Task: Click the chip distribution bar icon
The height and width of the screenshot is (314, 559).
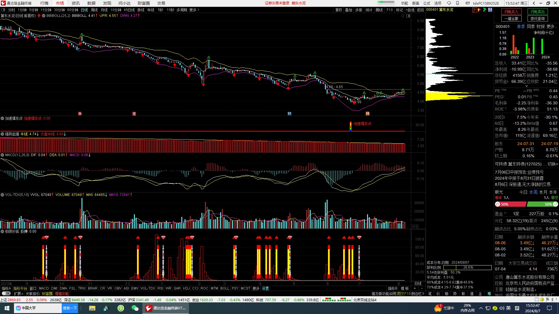Action: tap(475, 10)
